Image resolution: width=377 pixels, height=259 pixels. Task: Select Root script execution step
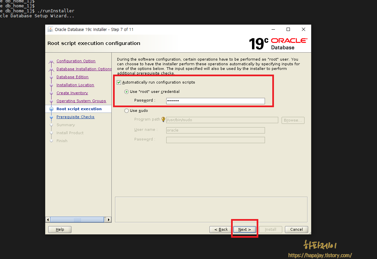coord(79,109)
